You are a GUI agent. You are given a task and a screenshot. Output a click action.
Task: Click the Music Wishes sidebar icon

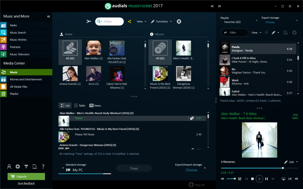[4, 40]
